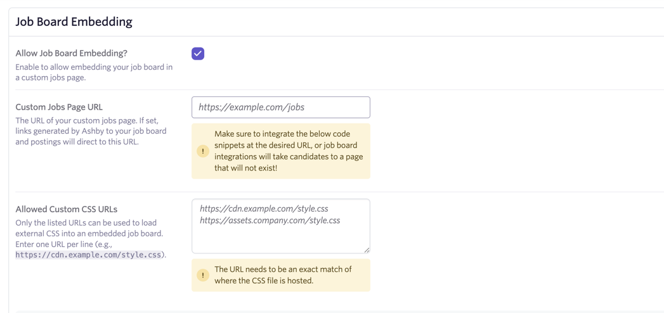Click the assets.company.com placeholder line in CSS textarea

tap(270, 220)
